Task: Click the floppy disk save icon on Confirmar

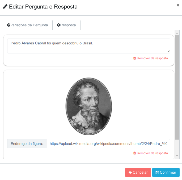Action: 157,172
